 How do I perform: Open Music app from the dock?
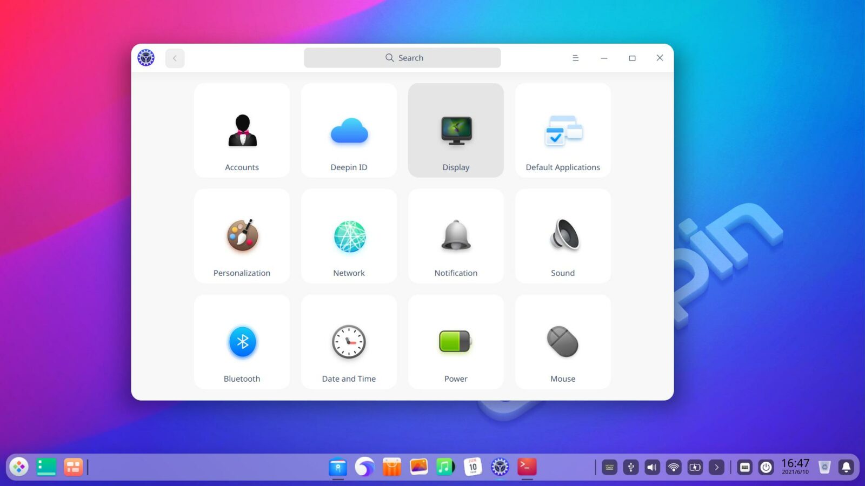pyautogui.click(x=445, y=467)
